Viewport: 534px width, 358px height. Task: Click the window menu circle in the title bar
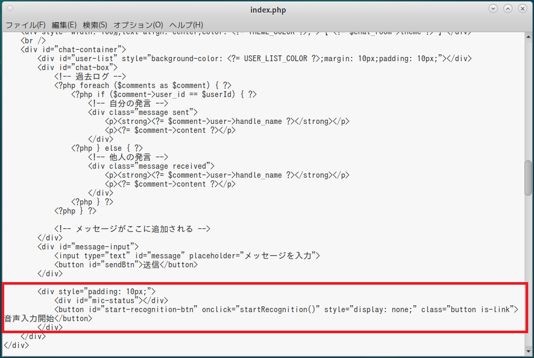[10, 8]
